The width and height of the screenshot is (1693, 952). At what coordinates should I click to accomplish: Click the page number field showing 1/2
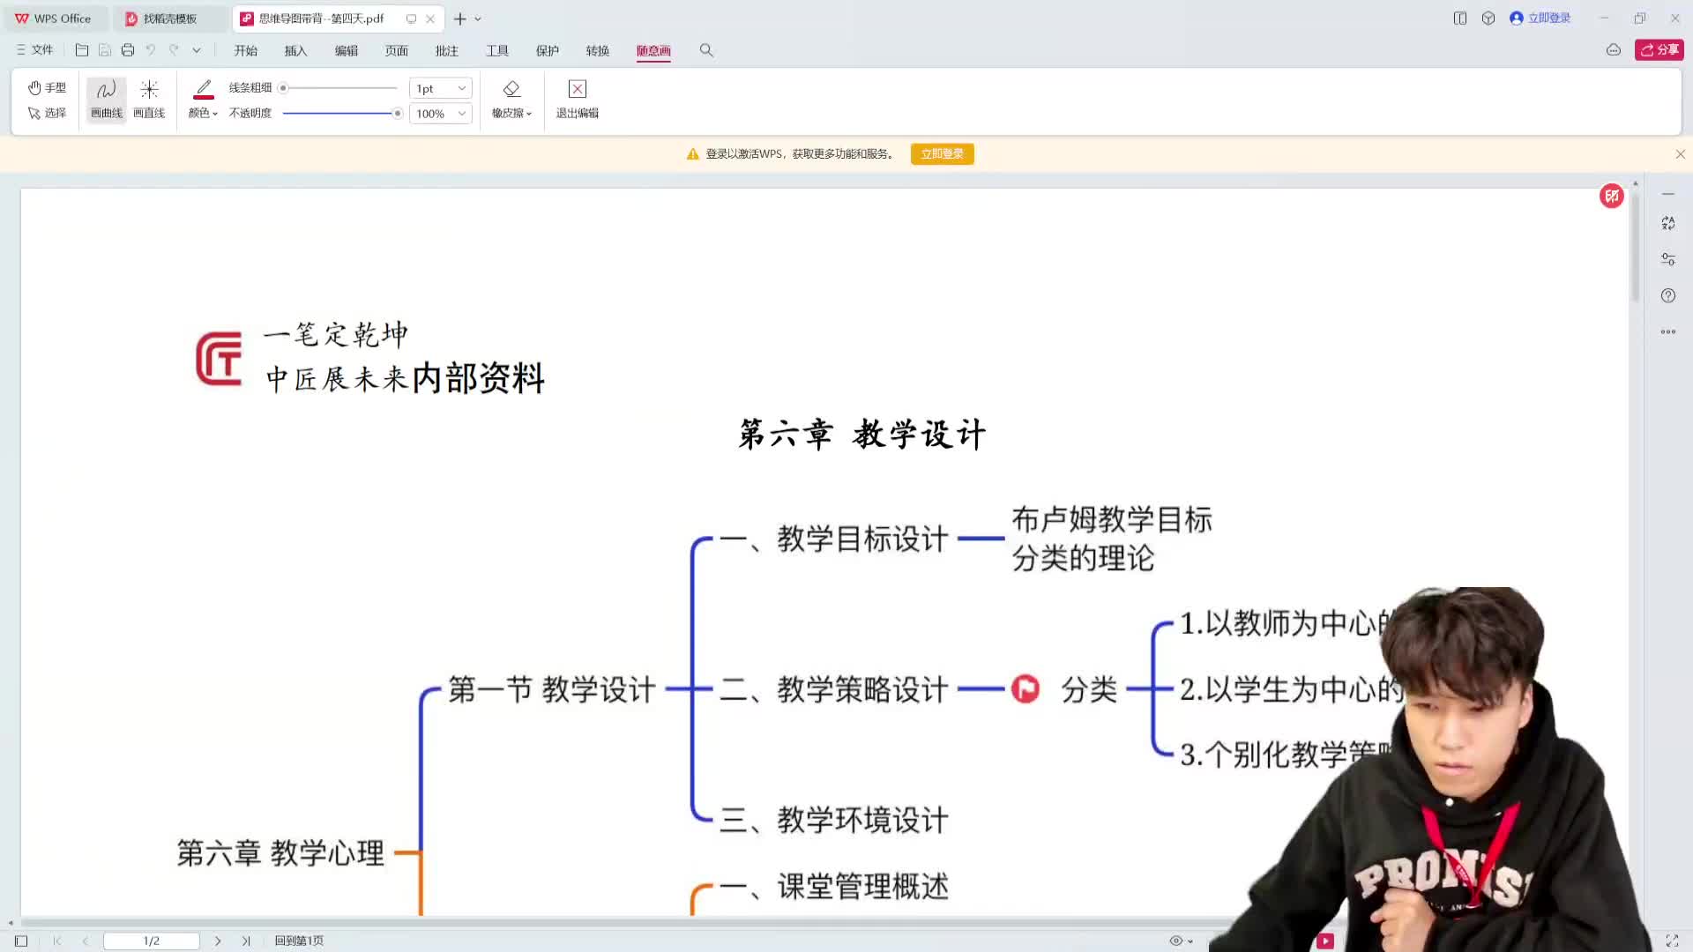click(151, 941)
